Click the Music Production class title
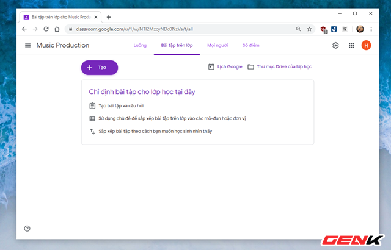This screenshot has width=391, height=250. pos(63,45)
